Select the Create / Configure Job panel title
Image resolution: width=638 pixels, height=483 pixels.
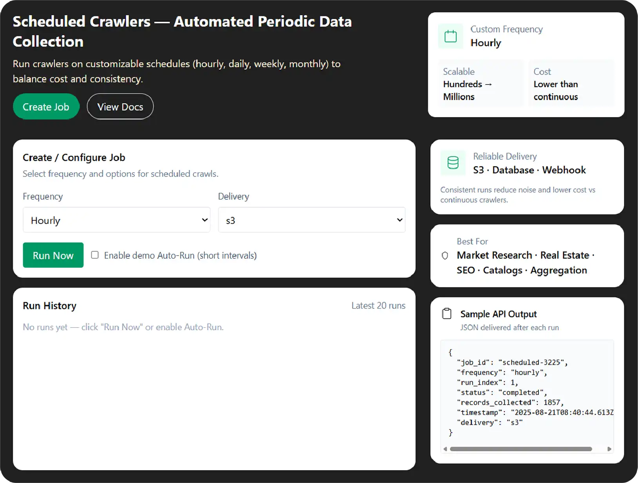pos(74,157)
